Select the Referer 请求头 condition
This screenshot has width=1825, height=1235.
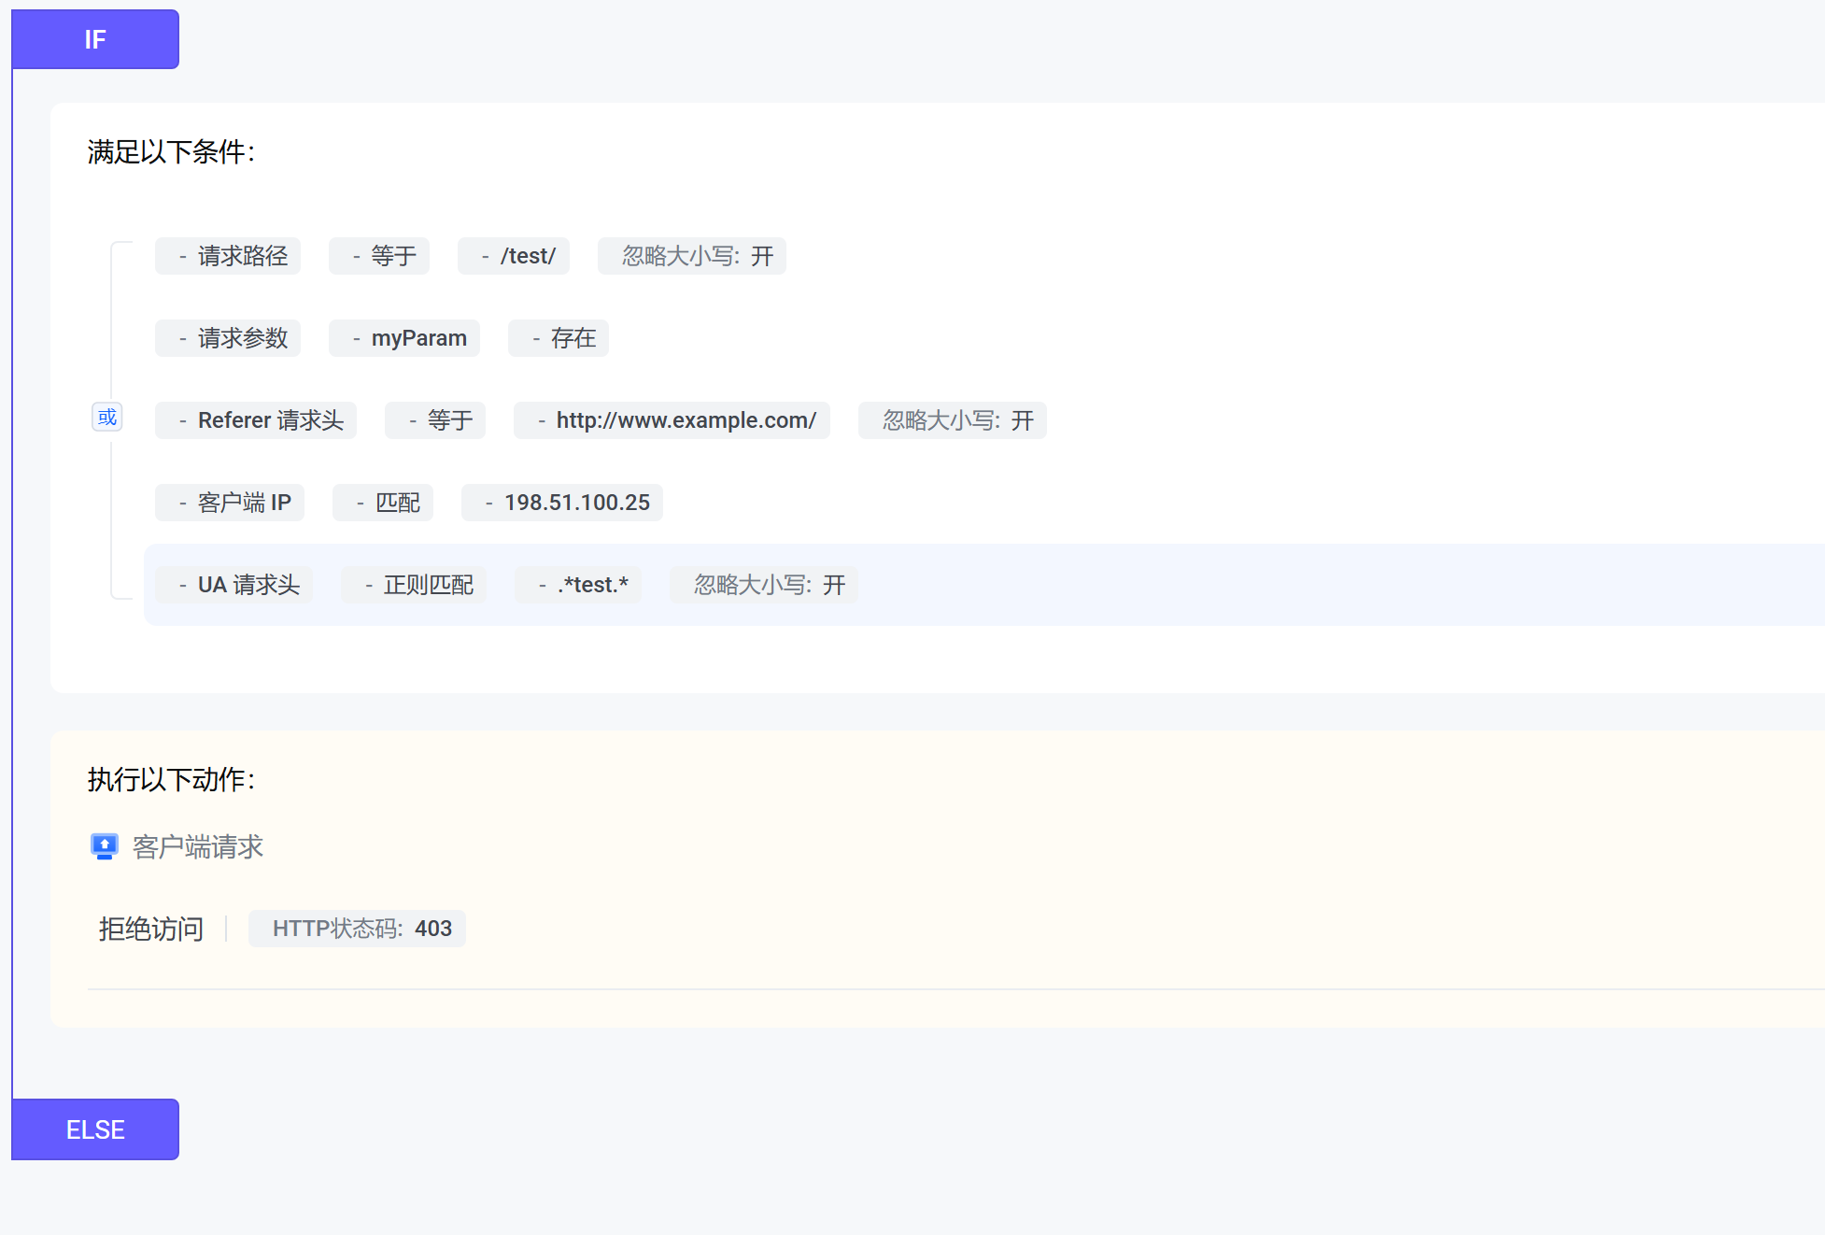click(x=256, y=420)
